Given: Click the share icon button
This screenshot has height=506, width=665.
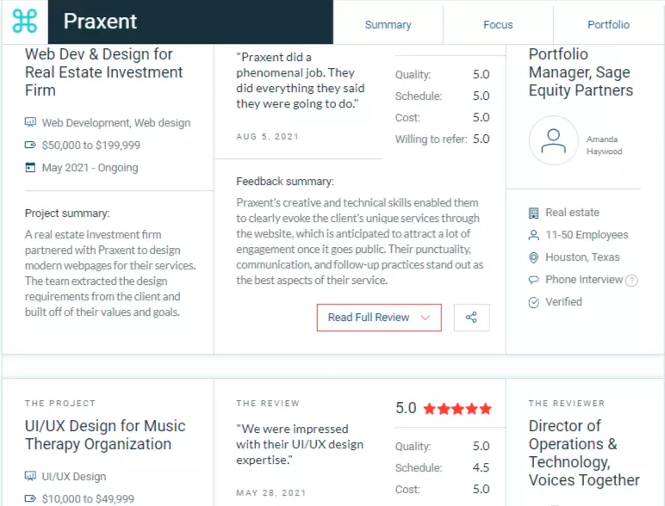Looking at the screenshot, I should [x=471, y=318].
